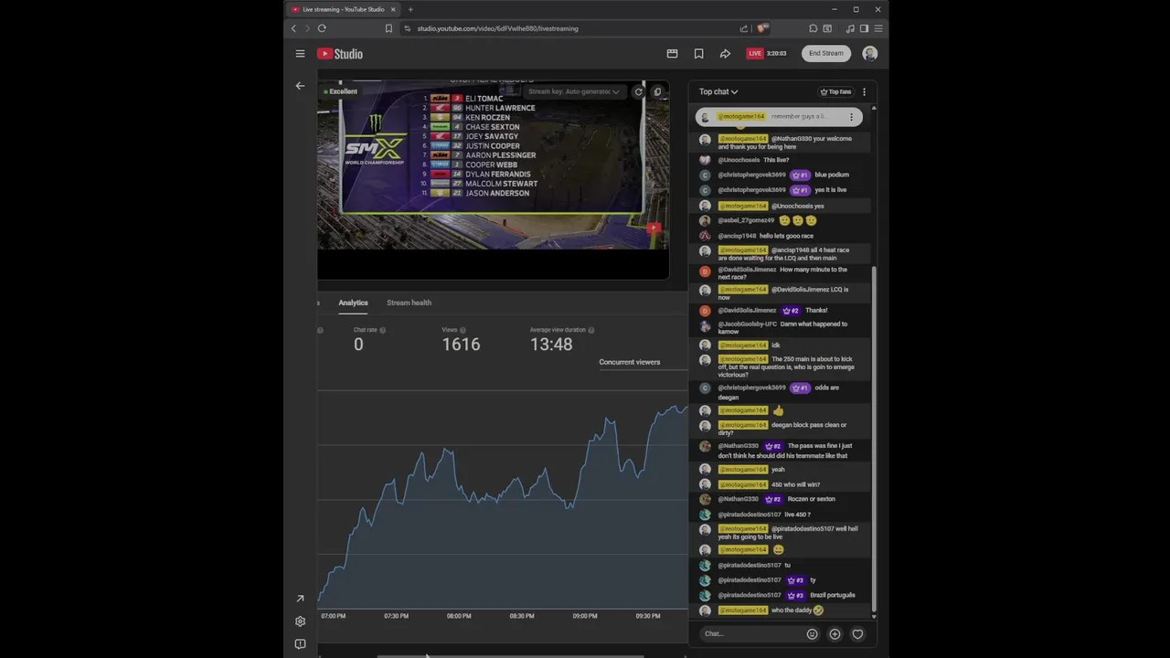Select the Concurrent viewers chart tab

[630, 362]
